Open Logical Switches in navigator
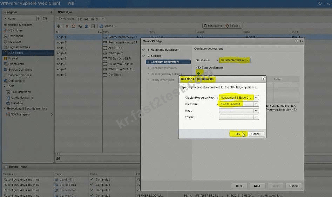This screenshot has height=197, width=332. 19,47
